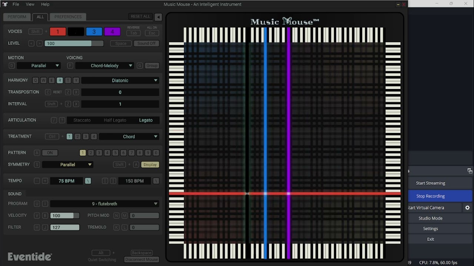Click the Tab key for Reverse voices
This screenshot has height=266, width=474.
pyautogui.click(x=134, y=33)
